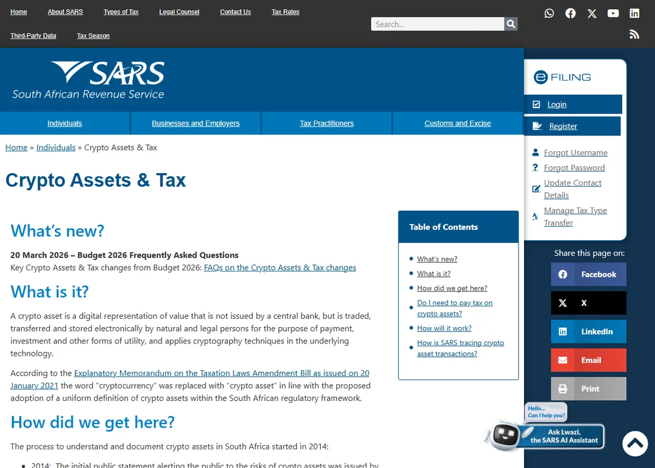Click the Forgot Username link
This screenshot has width=655, height=468.
click(576, 153)
